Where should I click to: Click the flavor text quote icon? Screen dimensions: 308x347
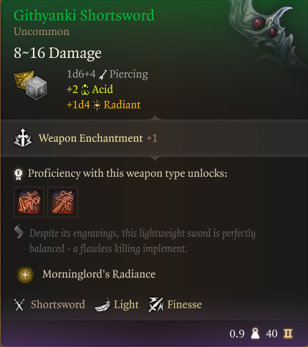click(19, 231)
